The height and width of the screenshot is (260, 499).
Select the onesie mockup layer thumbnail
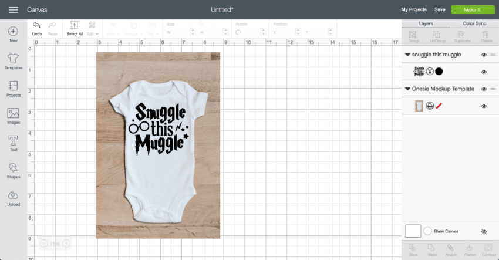(x=419, y=106)
